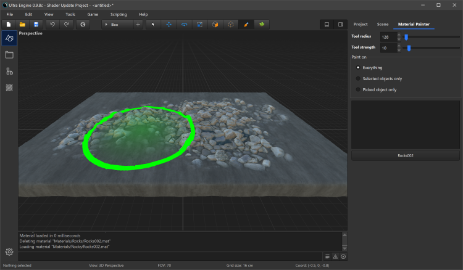This screenshot has width=463, height=270.
Task: Enable Picked object only option
Action: 359,89
